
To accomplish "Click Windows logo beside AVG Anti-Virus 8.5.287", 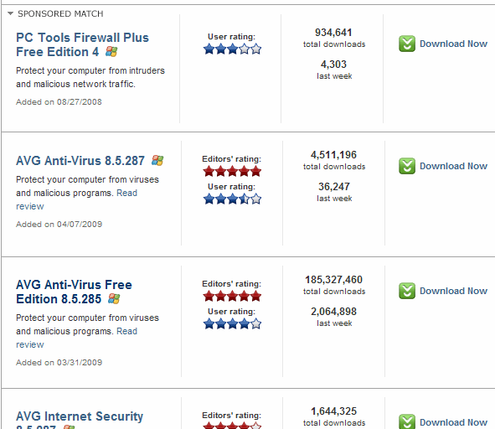I will pyautogui.click(x=157, y=161).
